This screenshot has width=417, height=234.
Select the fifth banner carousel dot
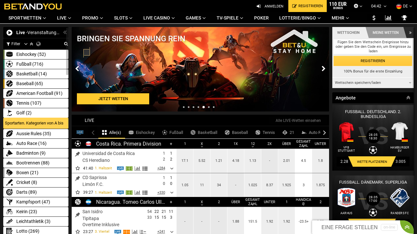coord(204,107)
